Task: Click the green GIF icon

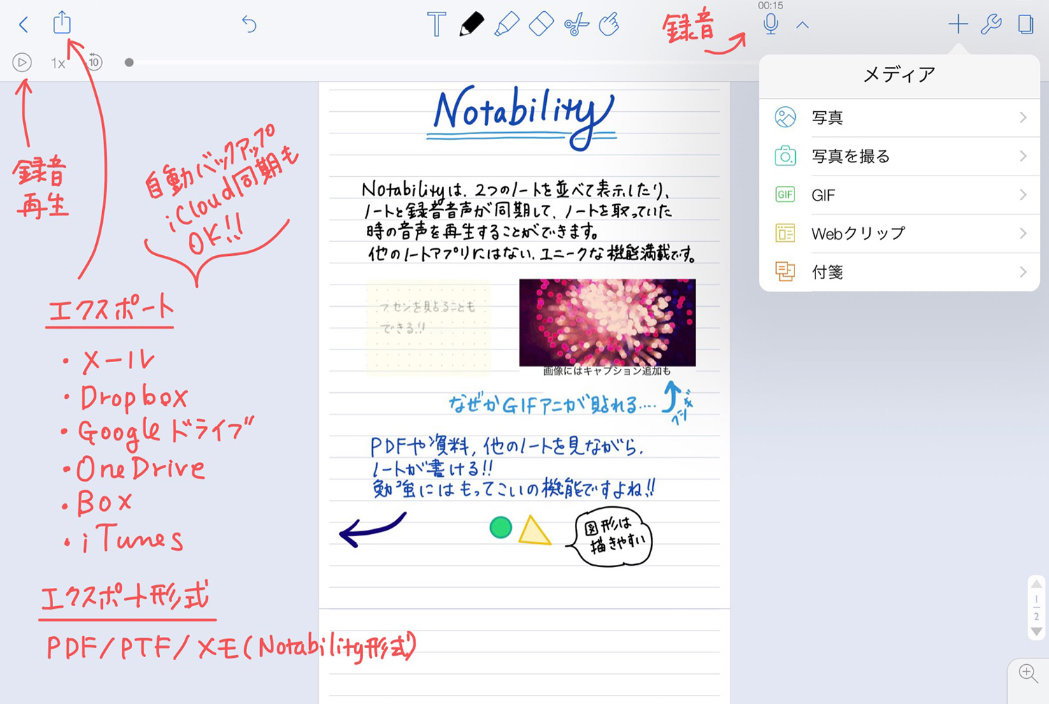Action: pyautogui.click(x=785, y=194)
